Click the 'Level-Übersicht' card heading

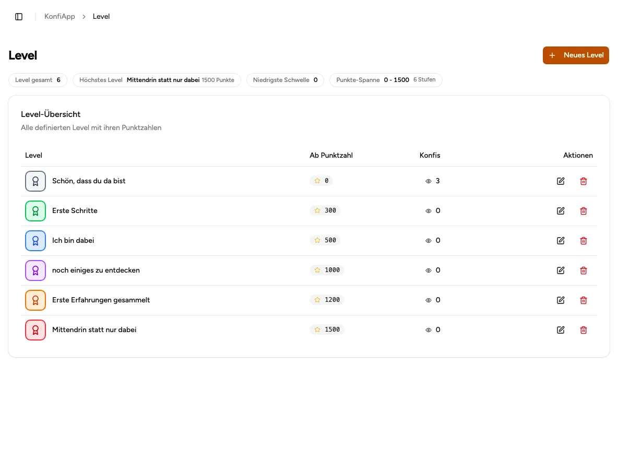pos(51,114)
